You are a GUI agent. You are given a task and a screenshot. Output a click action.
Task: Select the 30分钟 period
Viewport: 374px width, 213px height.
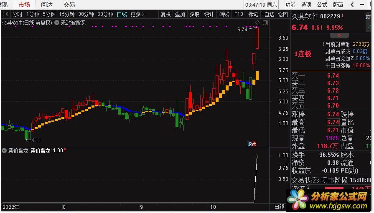click(86, 14)
